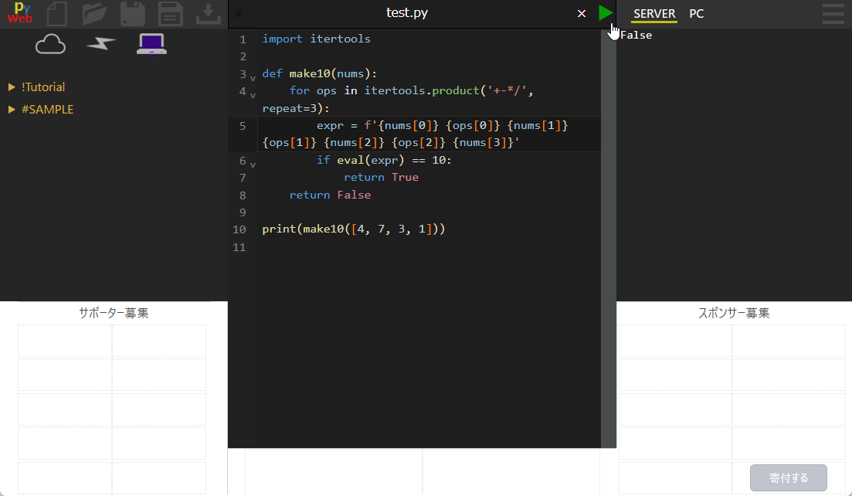Click 'repeat=3):' wrapped code text

(296, 108)
